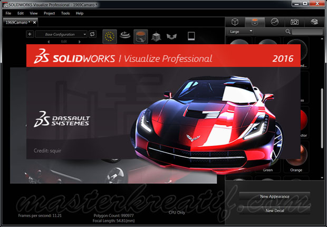Viewport: 327px width, 227px height.
Task: Open the Base Configuration dropdown
Action: [61, 34]
